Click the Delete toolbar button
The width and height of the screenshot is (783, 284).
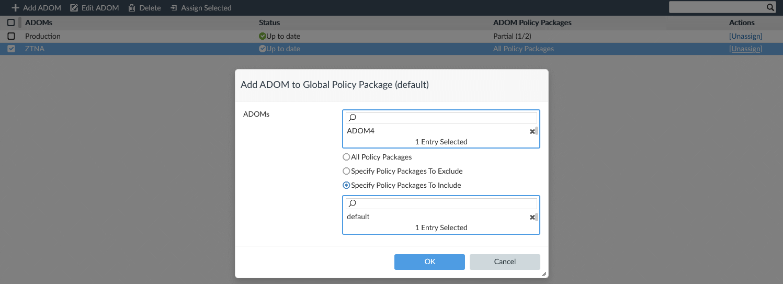pos(144,8)
